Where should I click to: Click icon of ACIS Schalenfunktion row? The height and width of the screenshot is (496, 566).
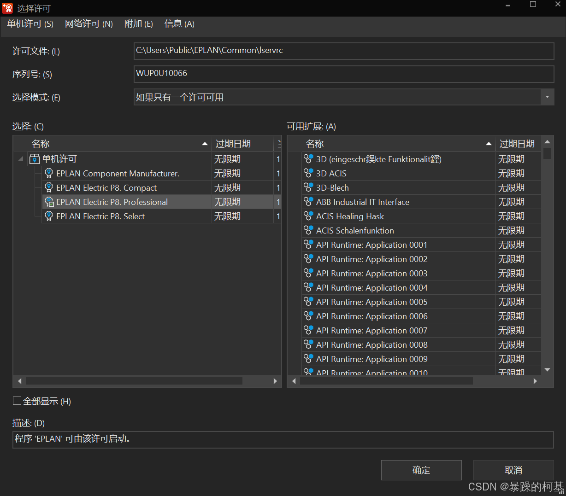pos(308,230)
